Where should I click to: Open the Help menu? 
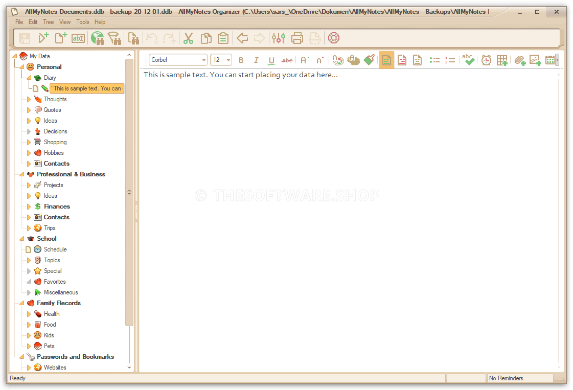[100, 22]
